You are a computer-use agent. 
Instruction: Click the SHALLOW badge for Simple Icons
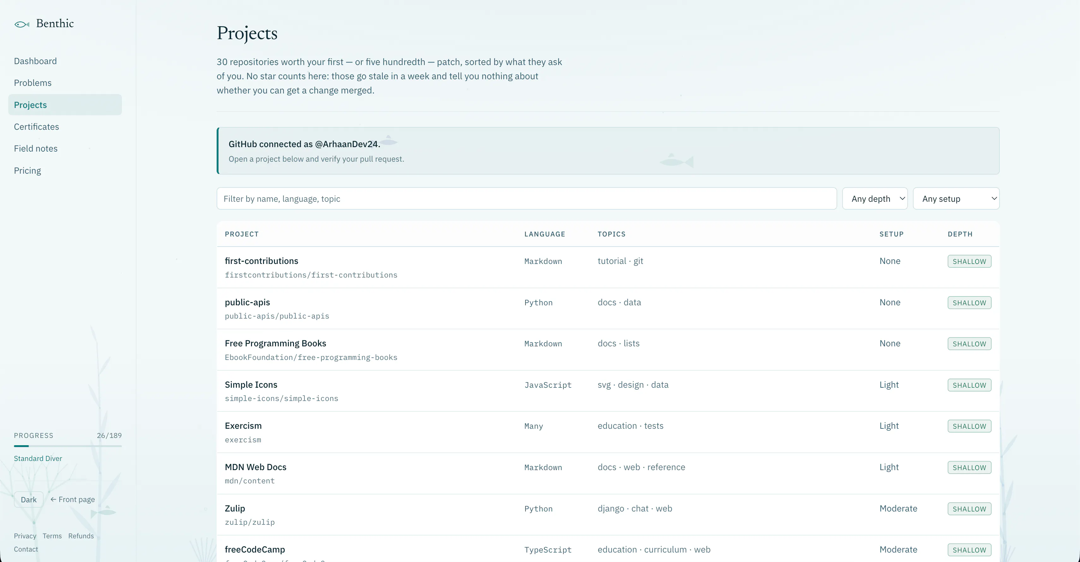969,385
